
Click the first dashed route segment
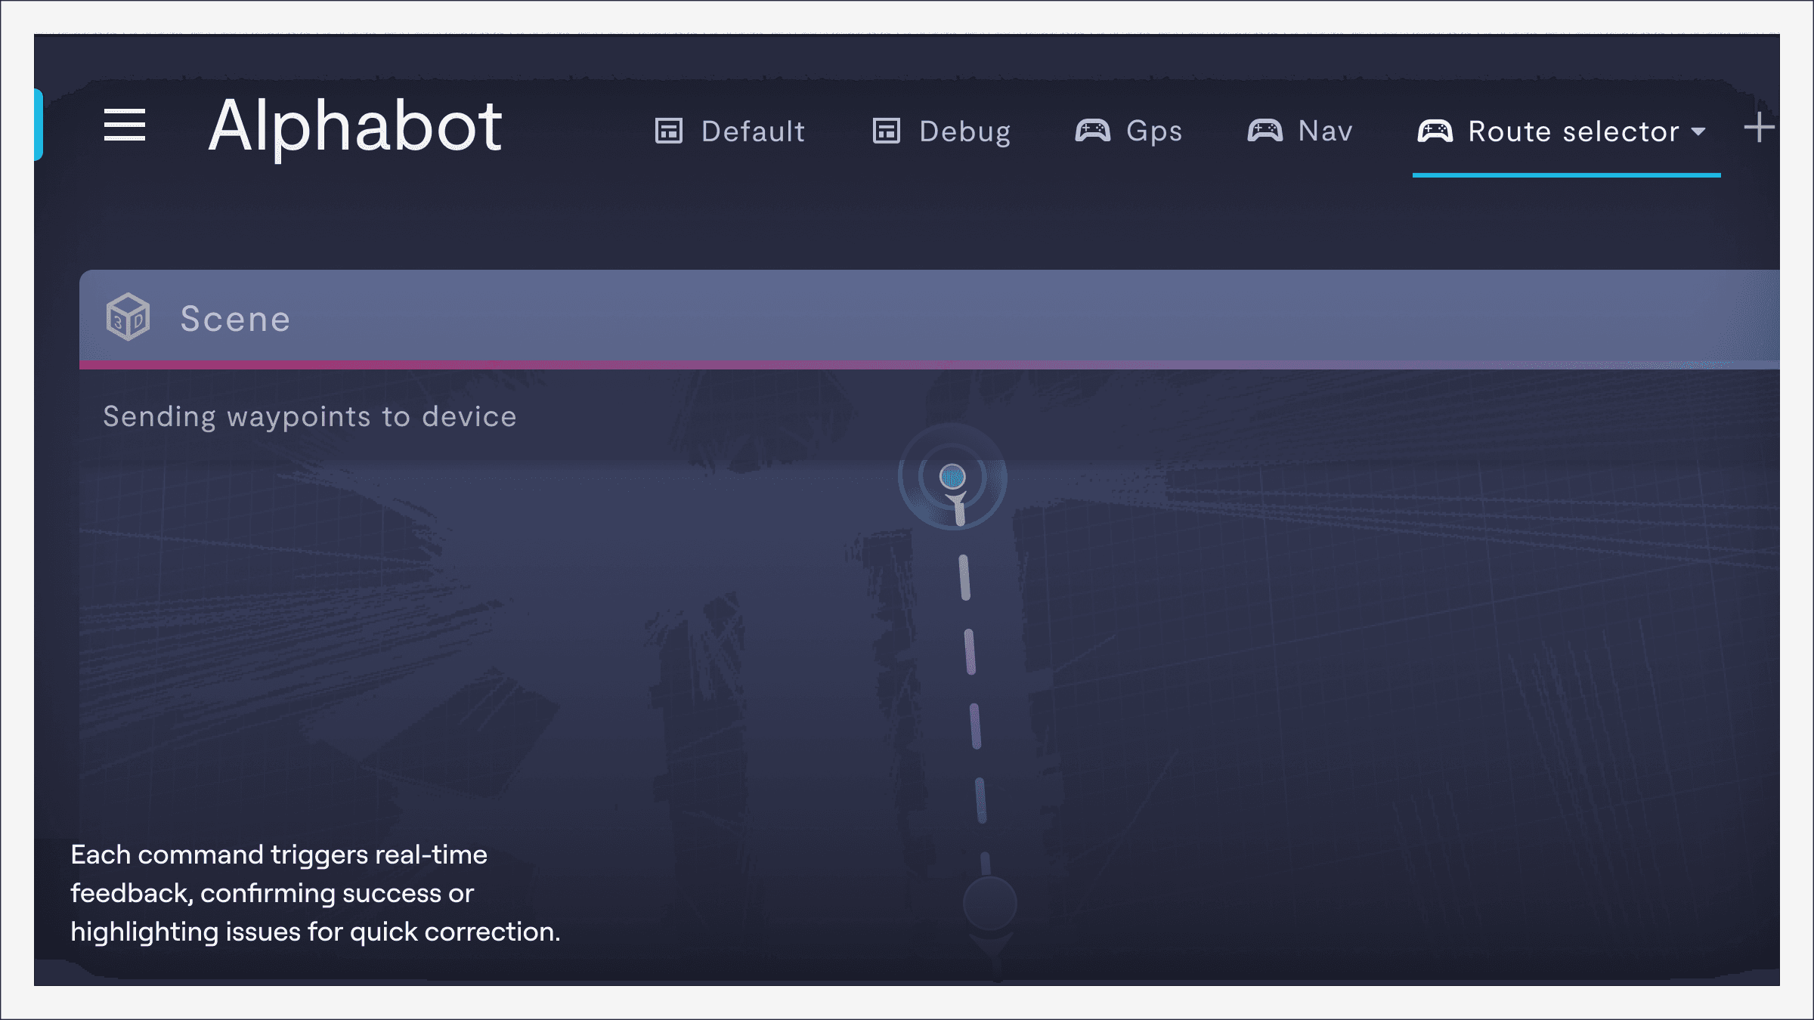964,578
